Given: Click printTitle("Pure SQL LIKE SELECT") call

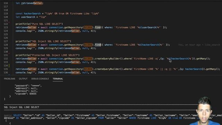Looking at the screenshot, I should click(39, 24).
